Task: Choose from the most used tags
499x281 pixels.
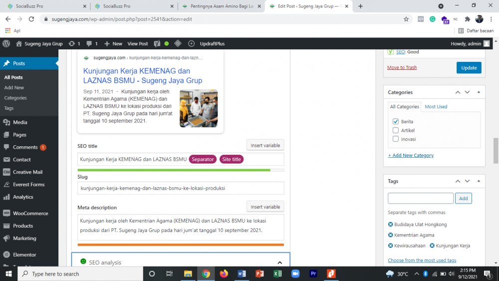Action: pos(422,261)
